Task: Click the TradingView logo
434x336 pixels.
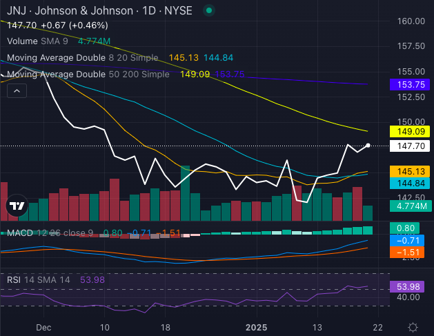Action: pyautogui.click(x=17, y=206)
